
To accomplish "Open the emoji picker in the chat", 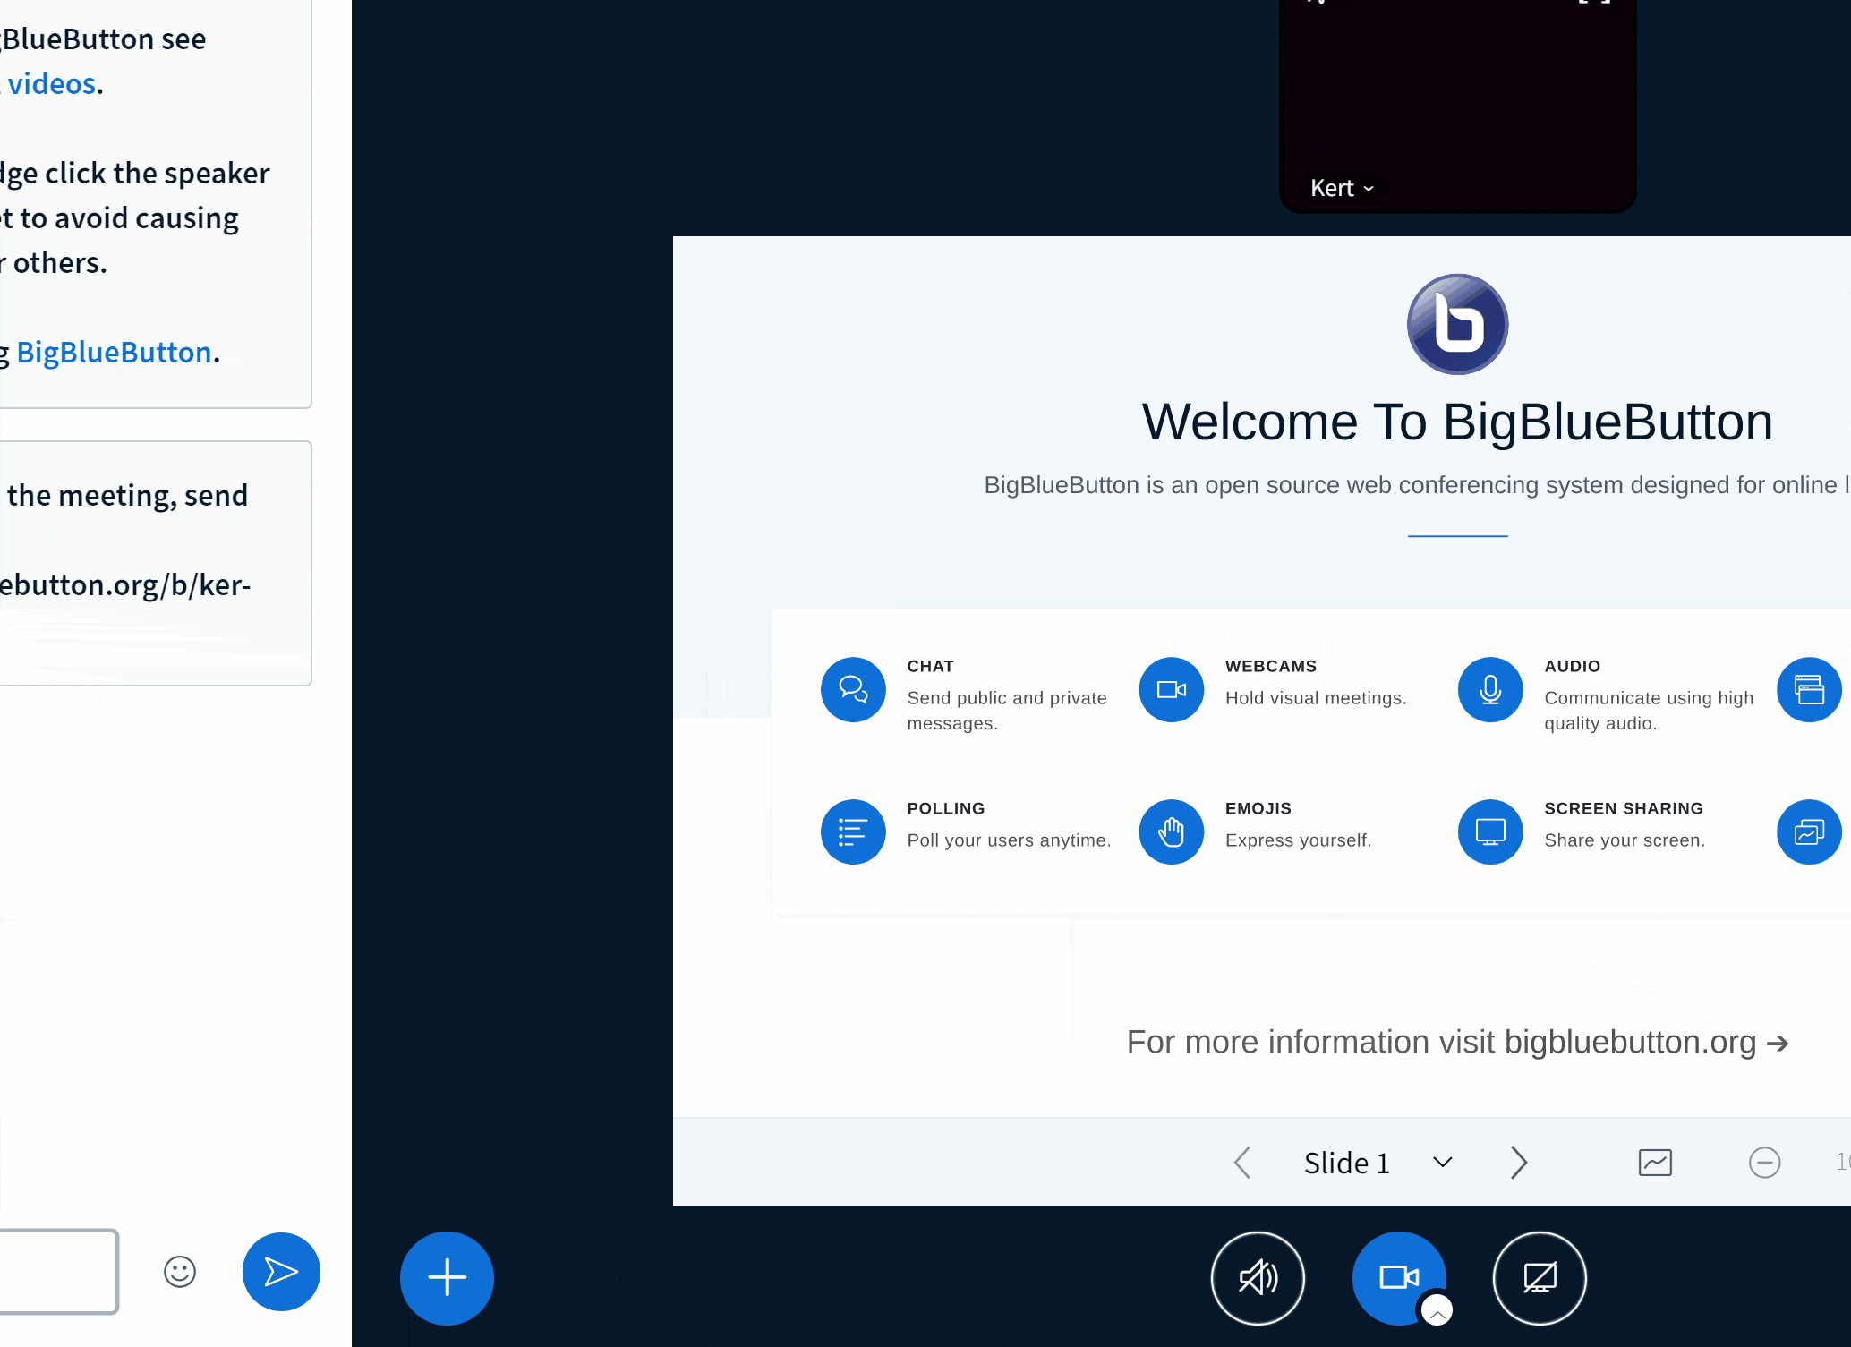I will click(x=179, y=1272).
